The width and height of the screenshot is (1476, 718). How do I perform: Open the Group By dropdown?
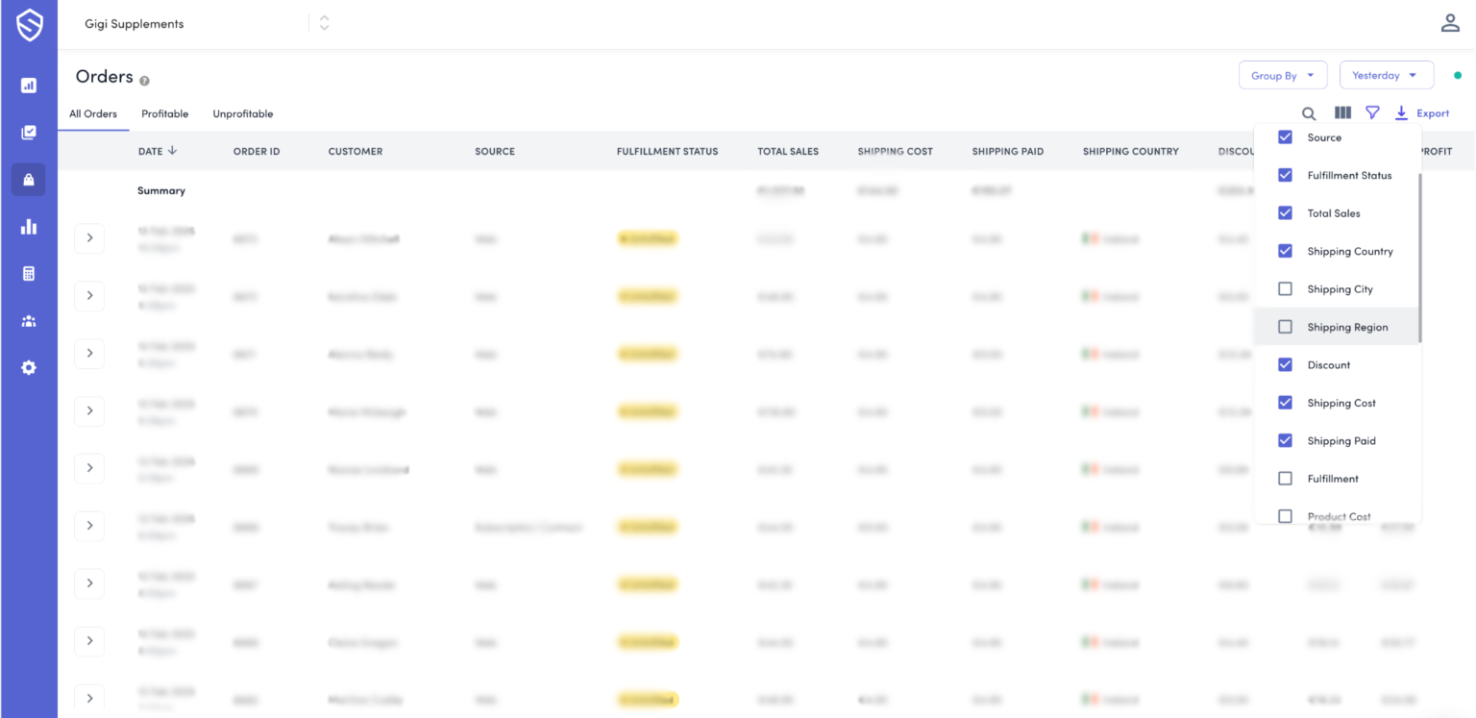(1283, 76)
